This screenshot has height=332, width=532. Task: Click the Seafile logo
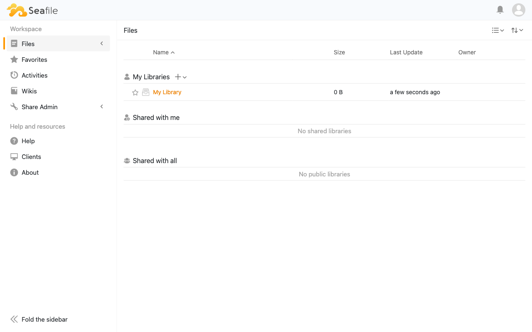[x=32, y=10]
